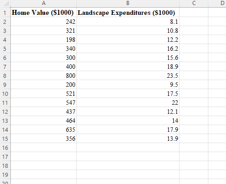
Task: Select the cell containing 12.2
Action: click(x=128, y=40)
